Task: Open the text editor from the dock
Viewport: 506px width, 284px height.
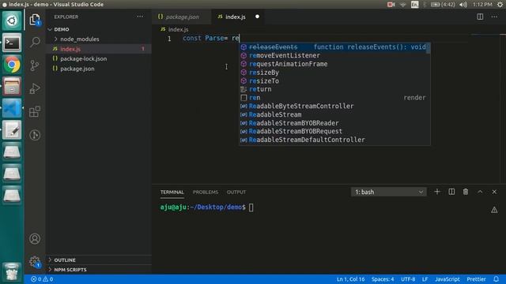Action: pos(12,130)
